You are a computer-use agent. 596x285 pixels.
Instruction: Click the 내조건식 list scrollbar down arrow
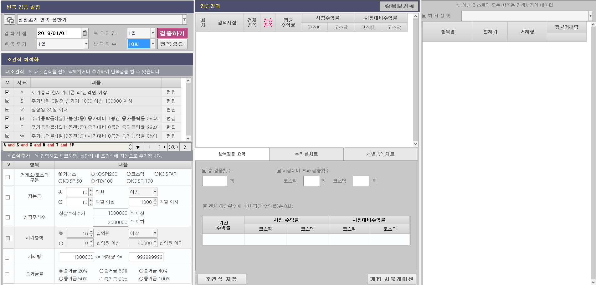188,138
